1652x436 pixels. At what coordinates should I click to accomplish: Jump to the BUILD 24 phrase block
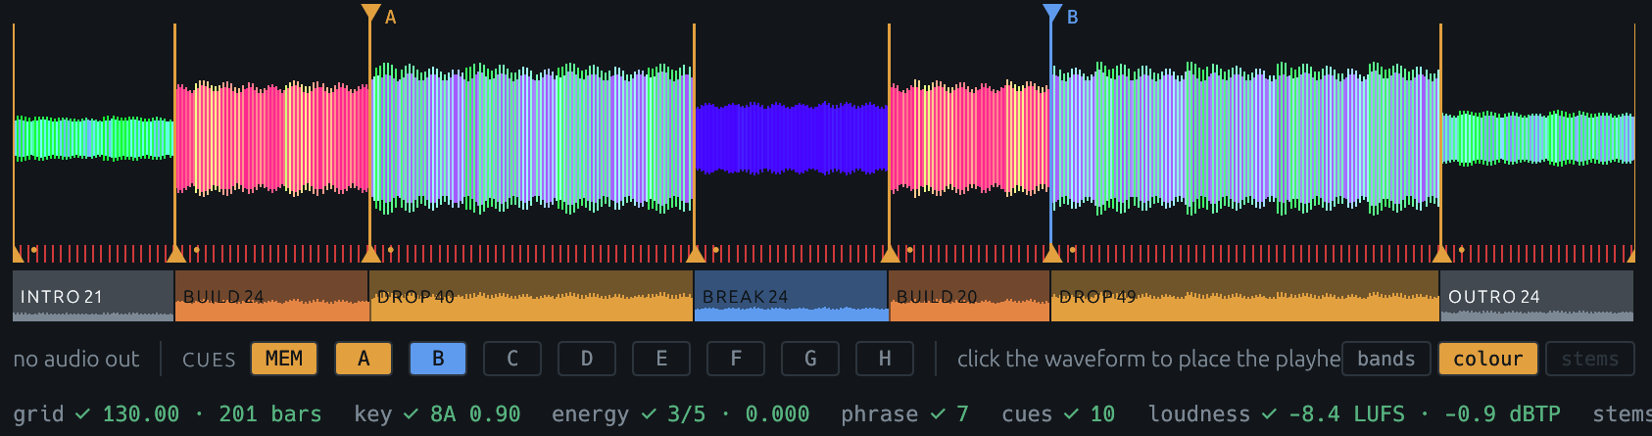[272, 296]
